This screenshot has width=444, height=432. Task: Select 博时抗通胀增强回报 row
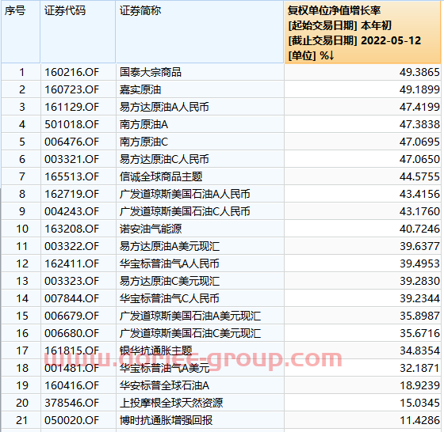pos(221,420)
